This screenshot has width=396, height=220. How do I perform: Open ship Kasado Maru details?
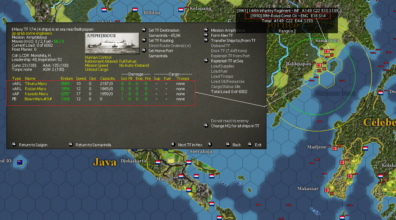pos(36,94)
